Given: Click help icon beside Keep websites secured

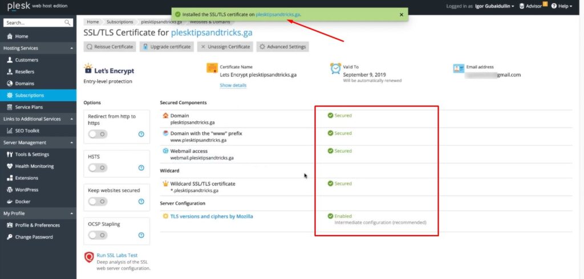Looking at the screenshot, I should [141, 202].
